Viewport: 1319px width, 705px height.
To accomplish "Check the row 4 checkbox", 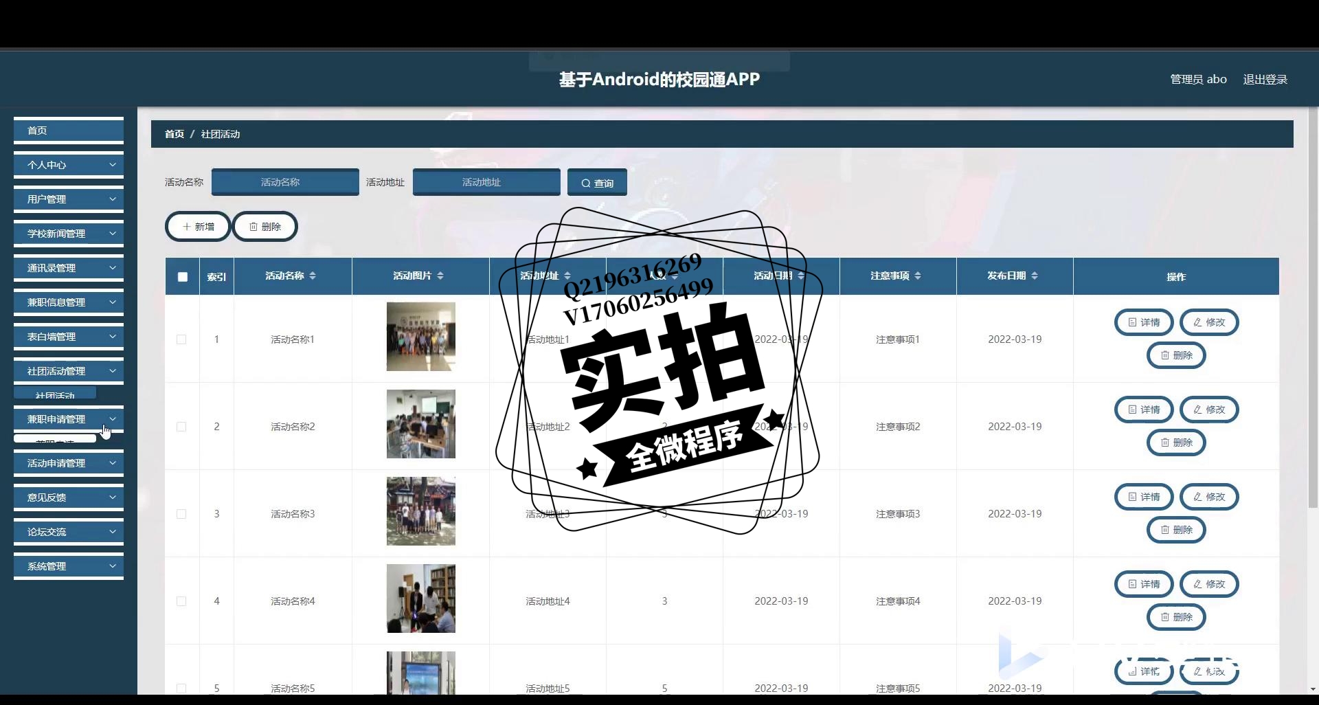I will (x=181, y=601).
